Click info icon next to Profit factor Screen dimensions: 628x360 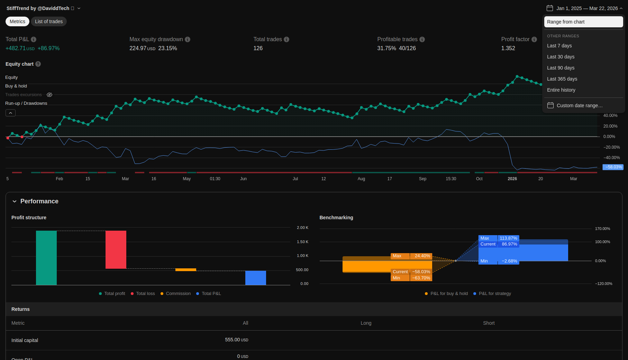point(534,39)
